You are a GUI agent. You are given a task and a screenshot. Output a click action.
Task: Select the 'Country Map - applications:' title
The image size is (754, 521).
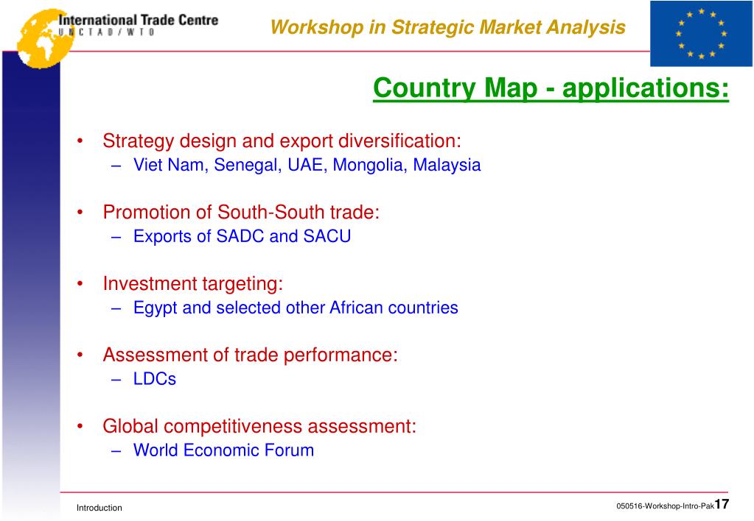coord(551,88)
